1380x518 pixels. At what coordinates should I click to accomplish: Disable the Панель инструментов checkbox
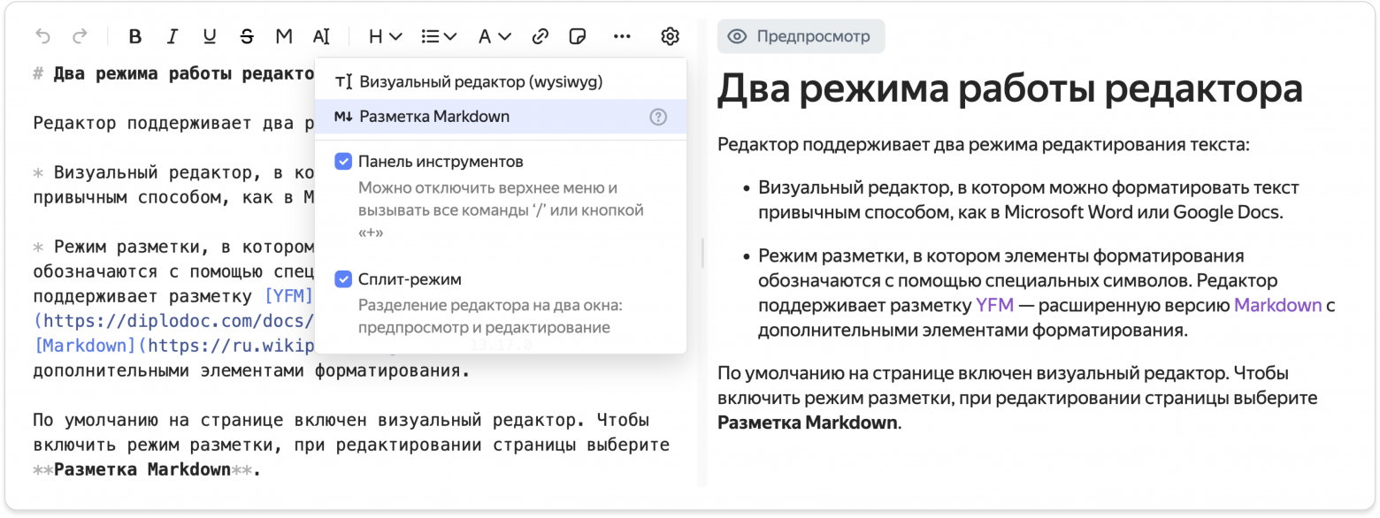click(345, 161)
